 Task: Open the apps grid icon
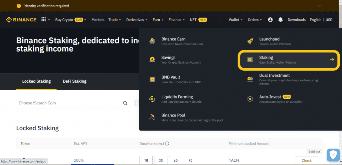(x=44, y=19)
